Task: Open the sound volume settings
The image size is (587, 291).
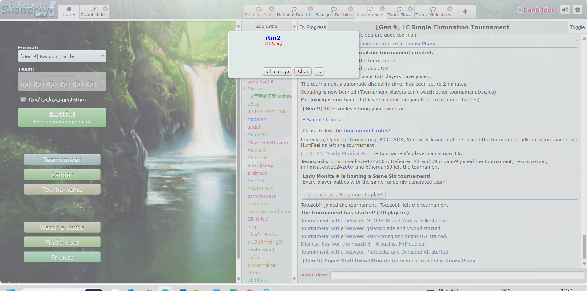Action: point(565,10)
